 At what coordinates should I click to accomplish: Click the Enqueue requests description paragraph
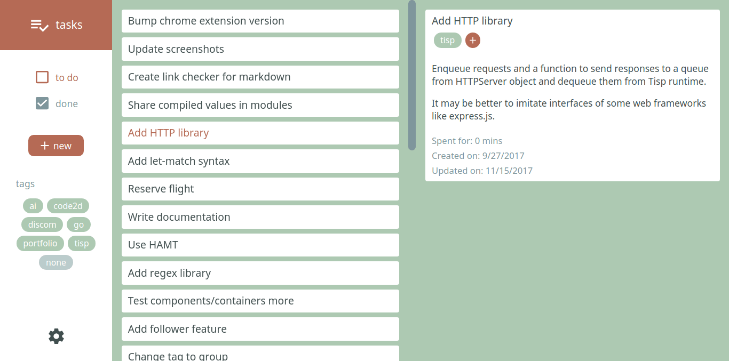click(570, 75)
